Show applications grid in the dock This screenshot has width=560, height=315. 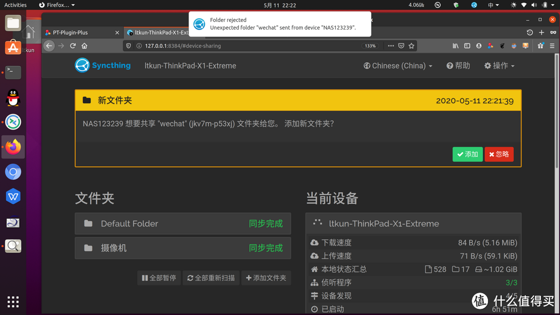coord(13,302)
